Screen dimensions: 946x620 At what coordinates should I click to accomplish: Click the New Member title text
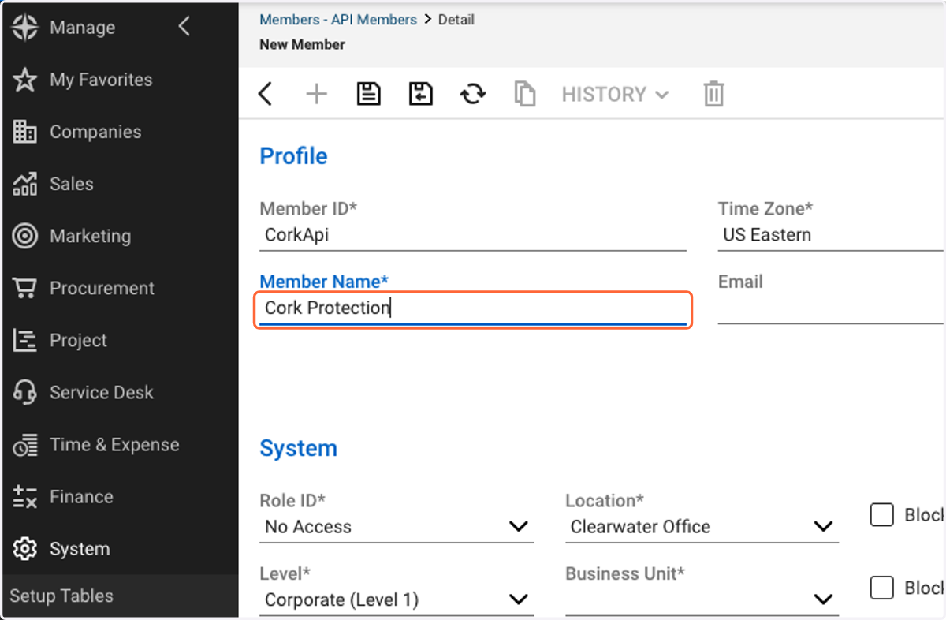[x=302, y=45]
